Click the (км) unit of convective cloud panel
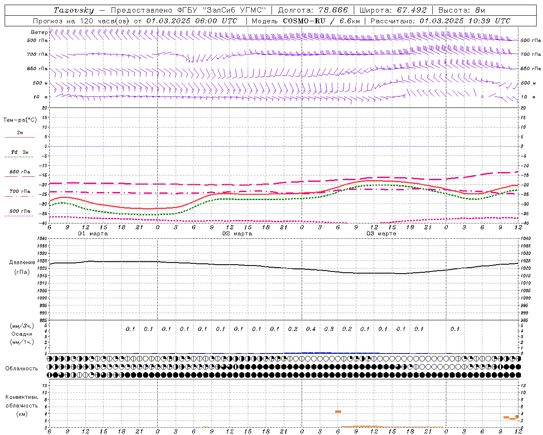Screen dimensions: 543x435 coord(22,414)
